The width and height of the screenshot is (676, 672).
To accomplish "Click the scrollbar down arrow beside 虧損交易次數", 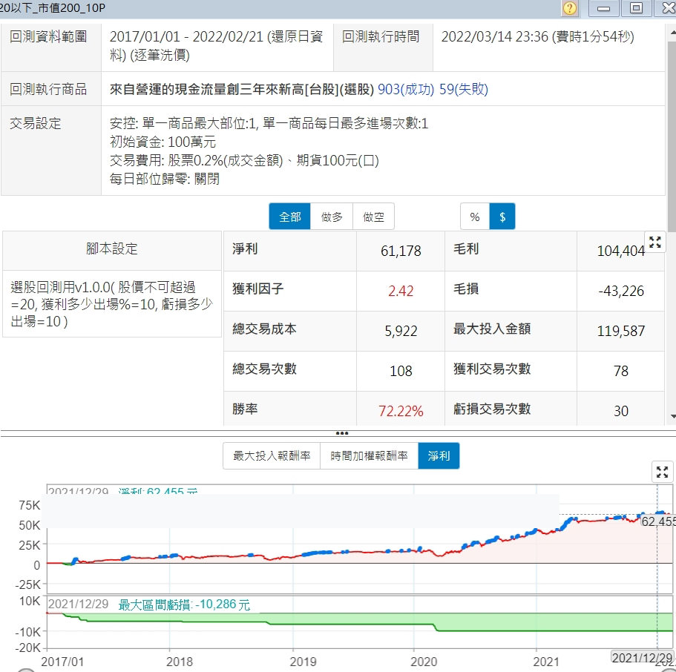I will point(671,417).
